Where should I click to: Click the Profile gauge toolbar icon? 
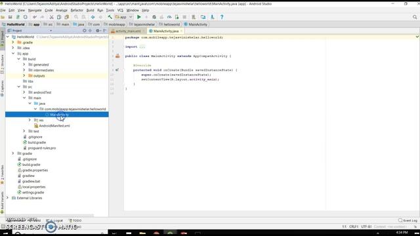click(169, 17)
